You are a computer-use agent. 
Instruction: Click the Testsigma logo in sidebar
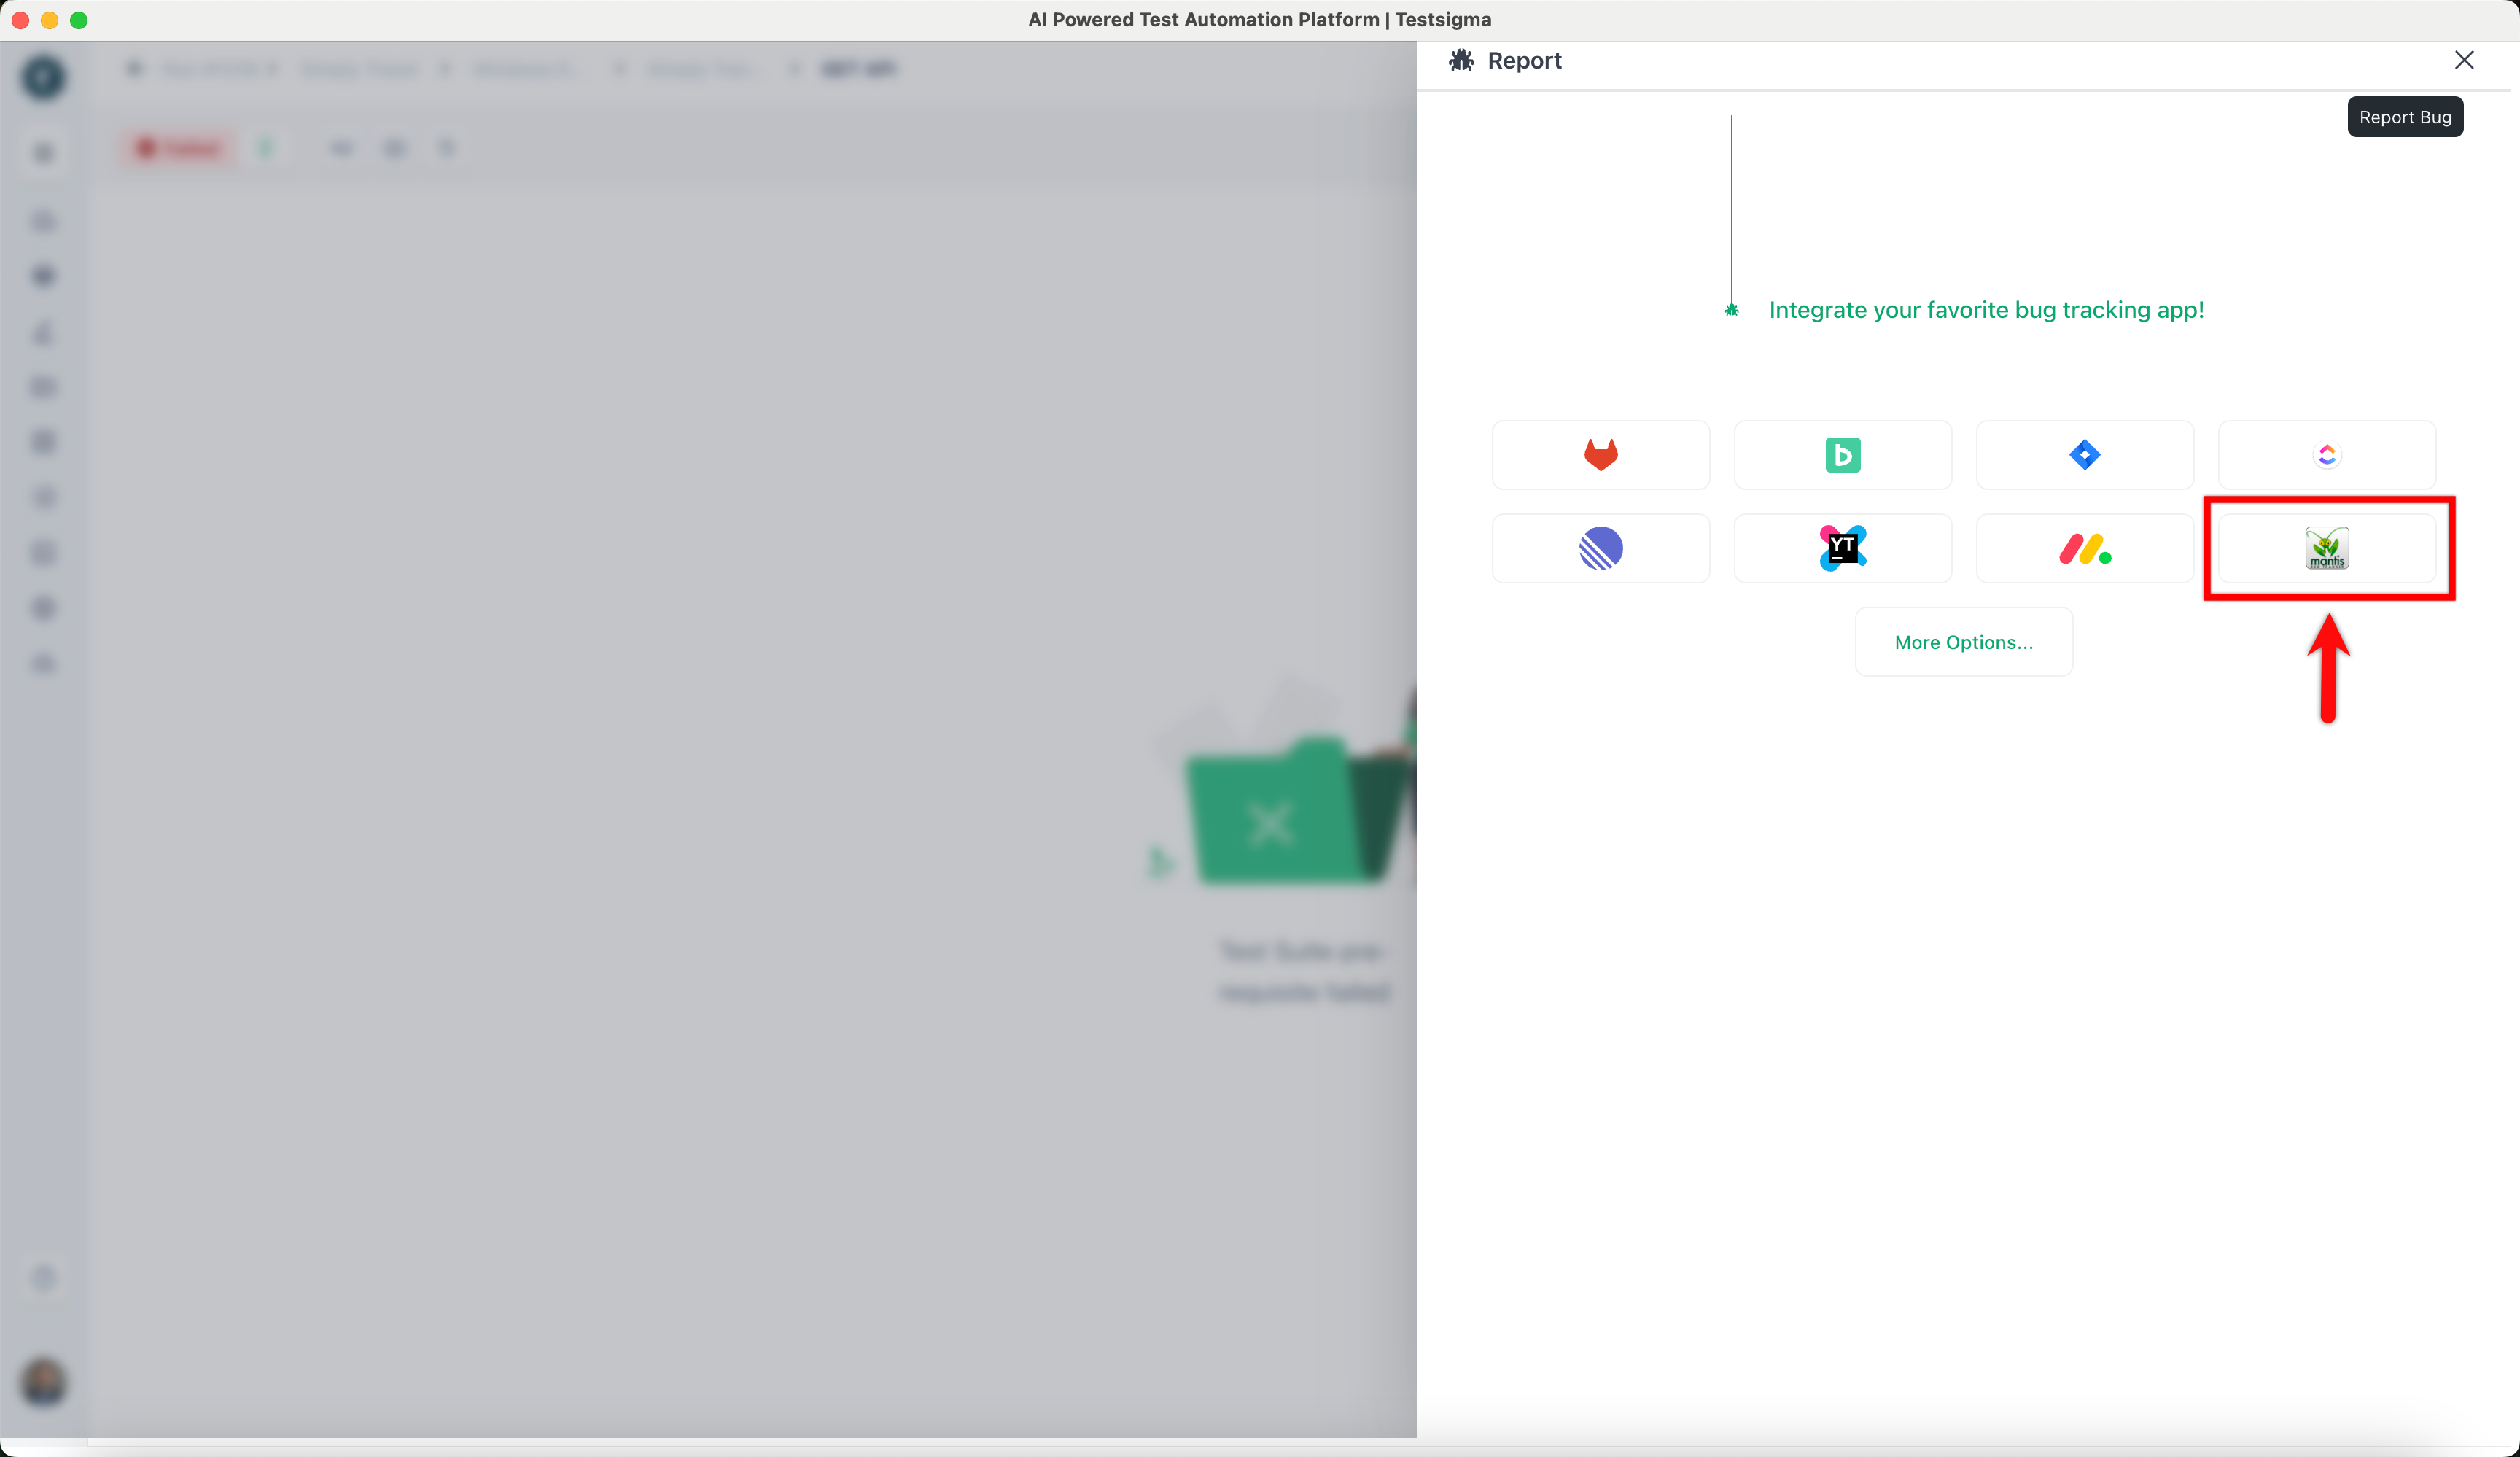tap(43, 77)
